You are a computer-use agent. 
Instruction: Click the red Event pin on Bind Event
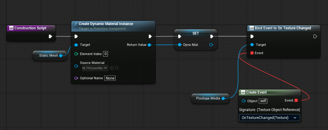252,53
